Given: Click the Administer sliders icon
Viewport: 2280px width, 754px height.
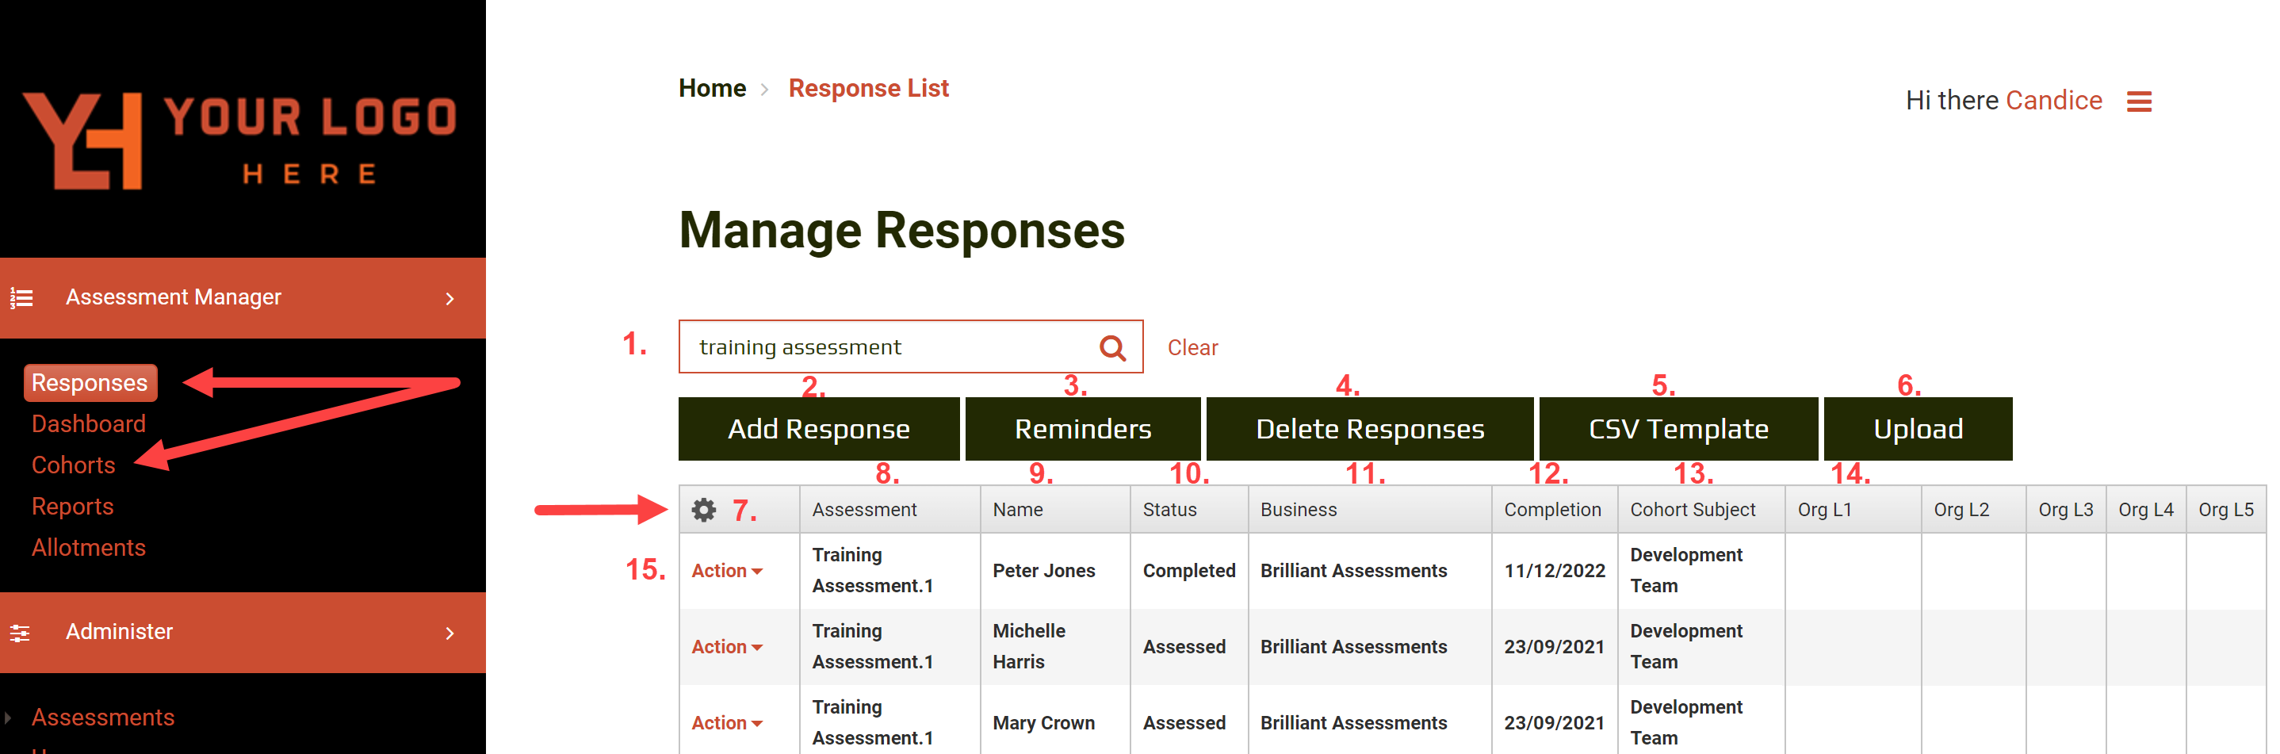Looking at the screenshot, I should [21, 633].
